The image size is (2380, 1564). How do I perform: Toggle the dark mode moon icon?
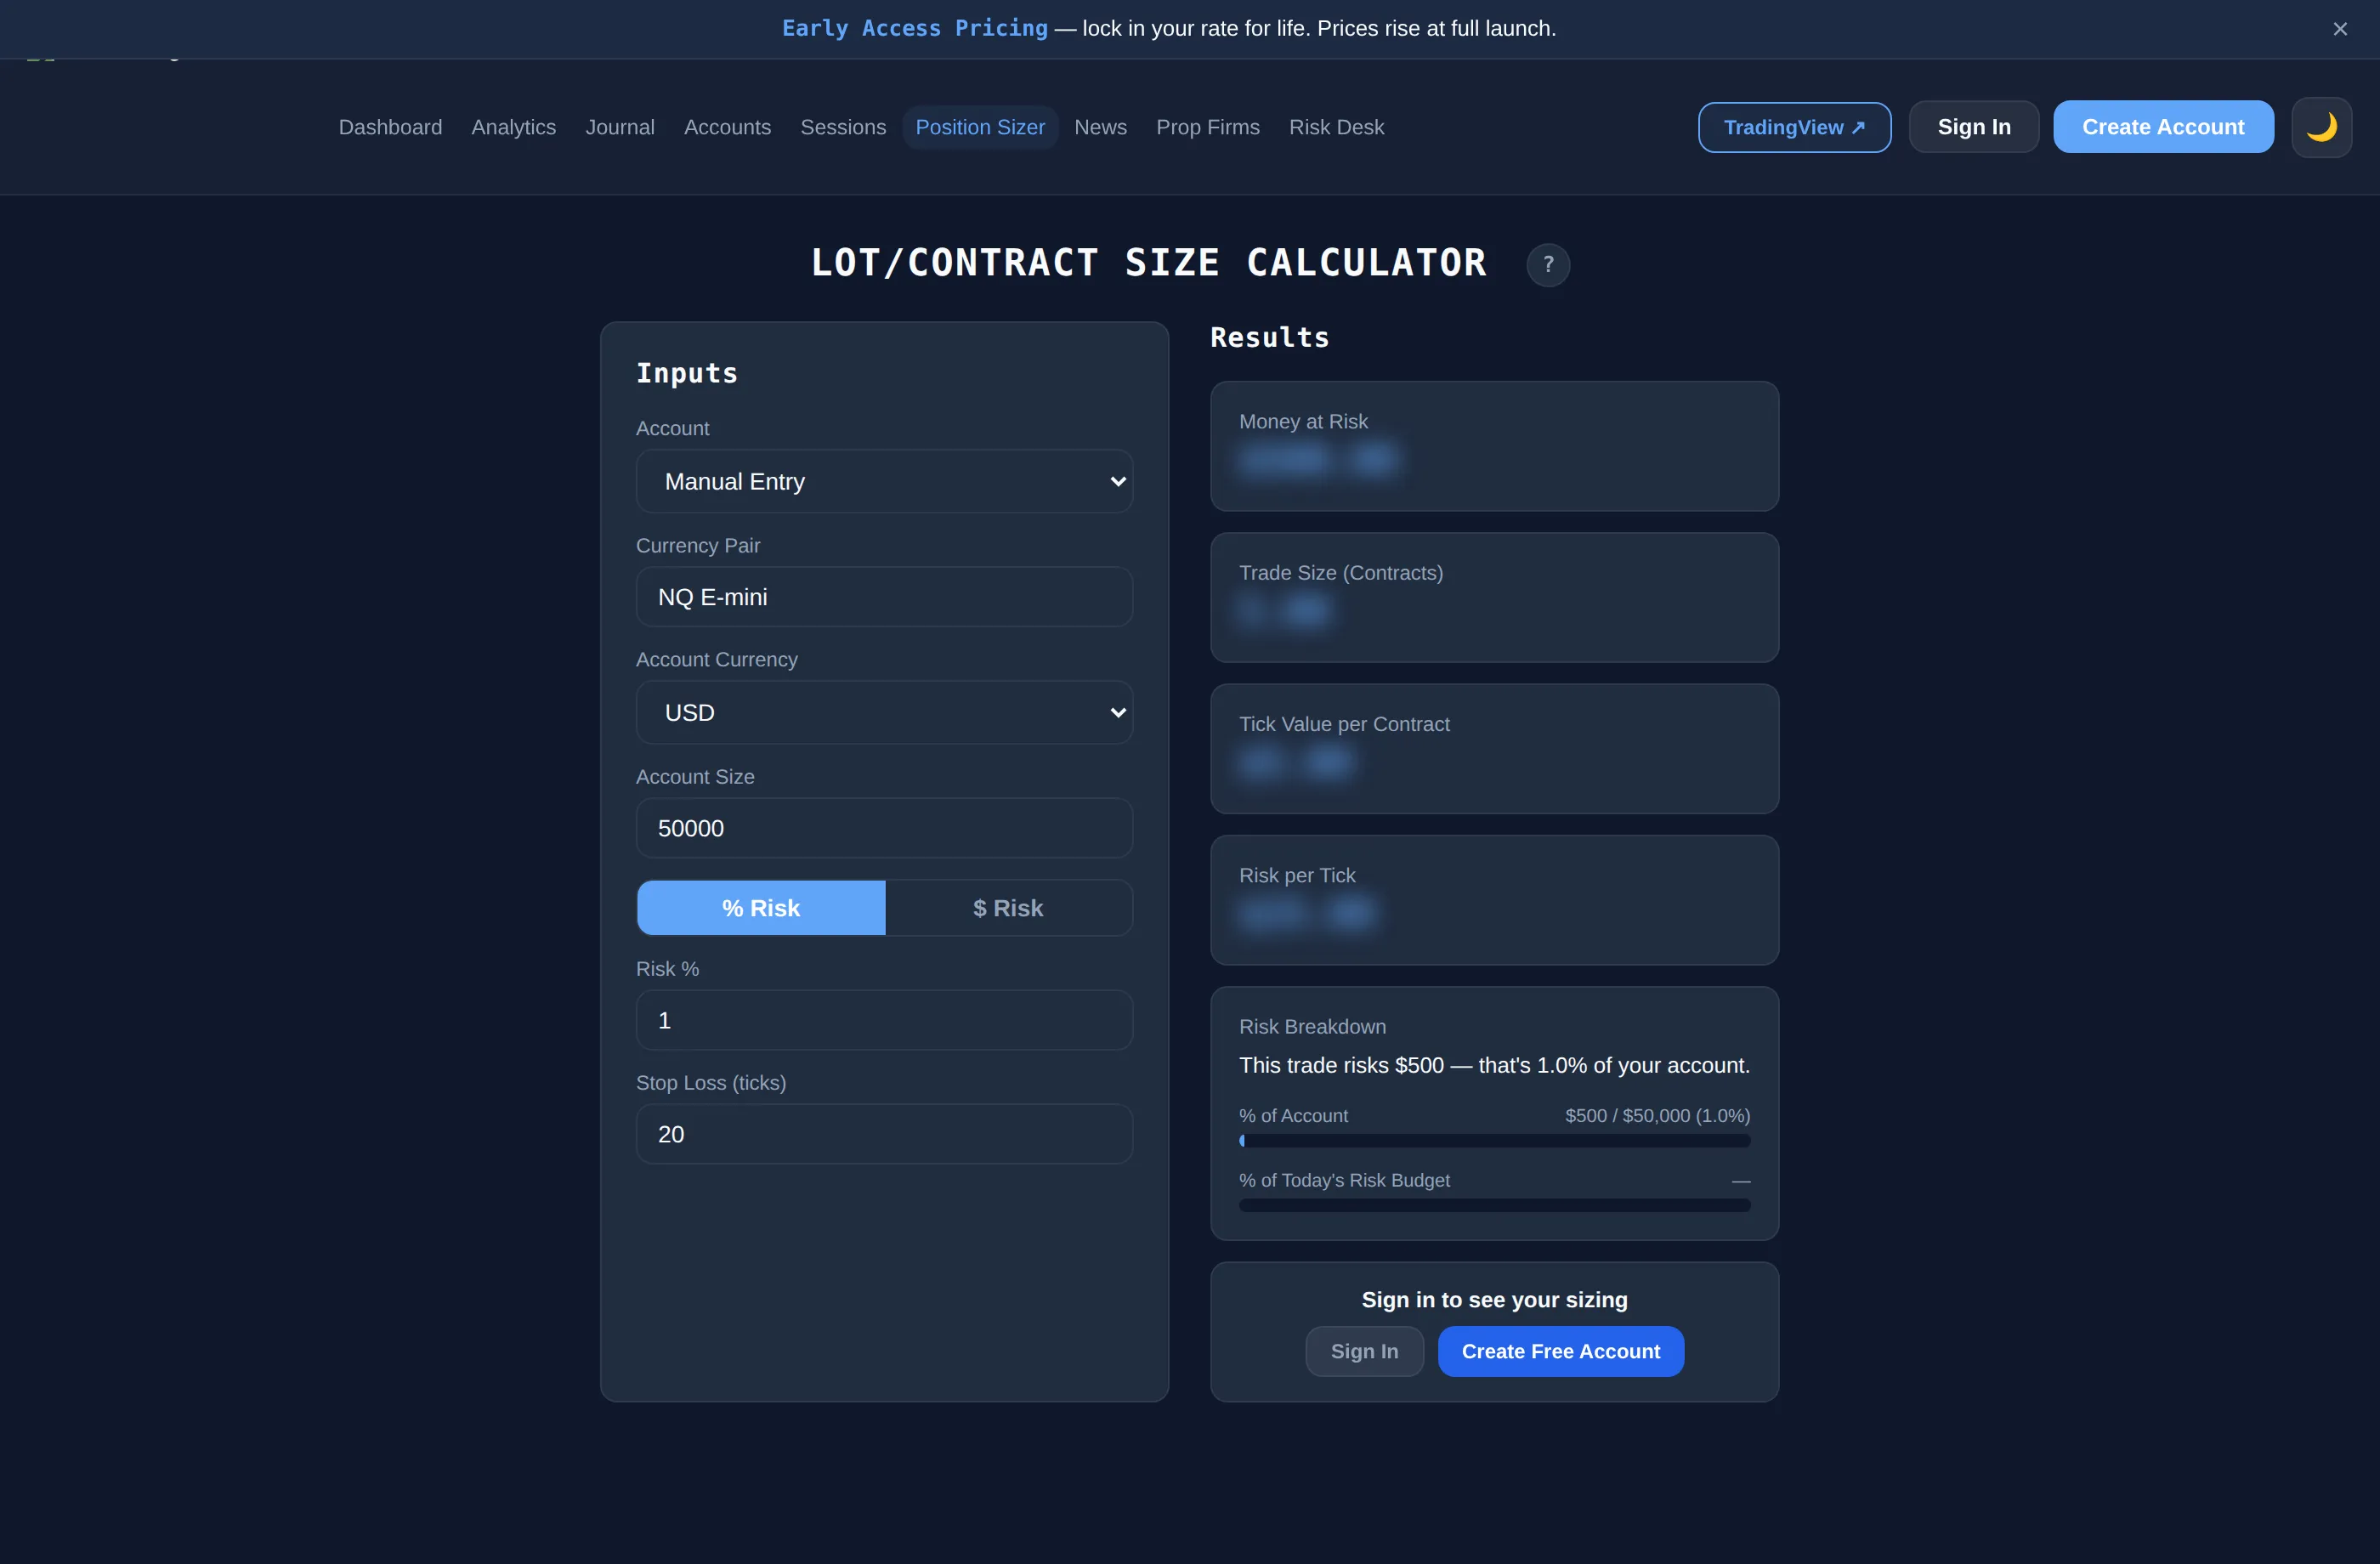(x=2321, y=127)
